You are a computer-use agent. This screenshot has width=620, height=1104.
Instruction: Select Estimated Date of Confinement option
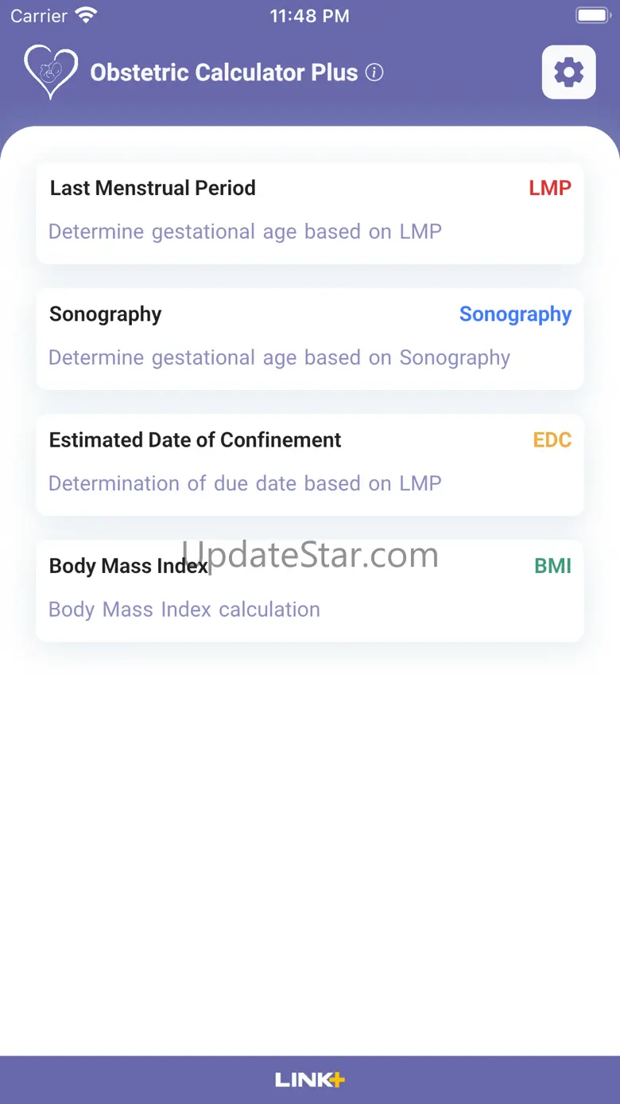click(x=195, y=440)
